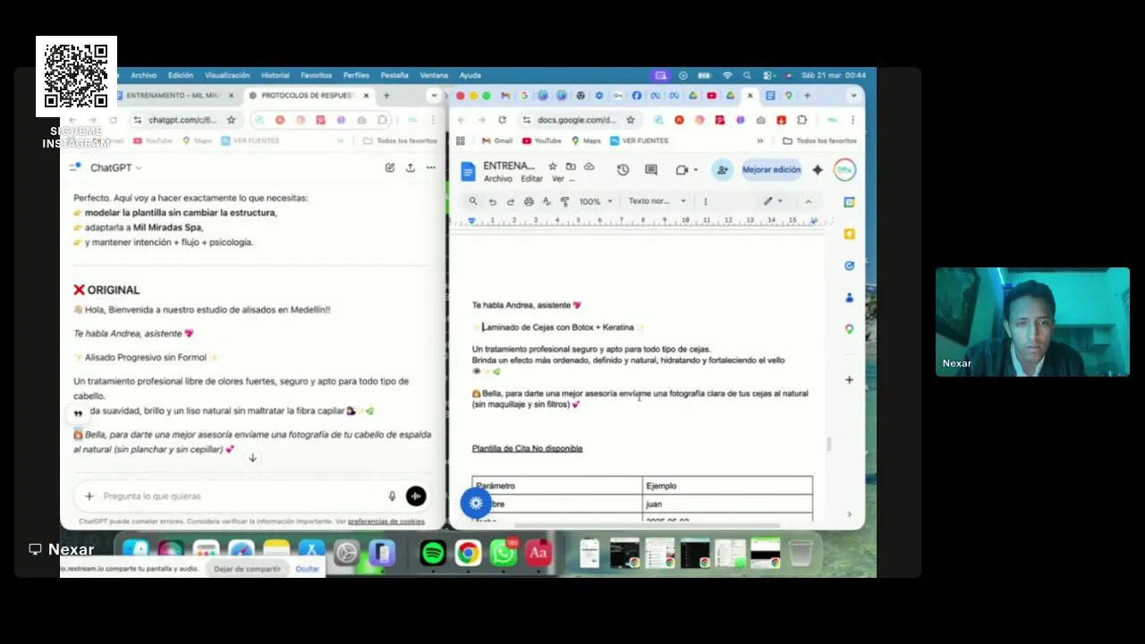This screenshot has width=1145, height=644.
Task: Open editing mode pencil dropdown
Action: point(773,201)
